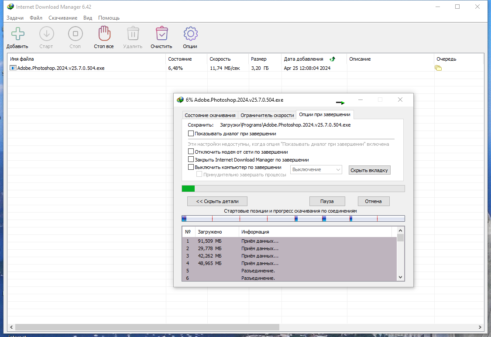Open the Скачивание menu
The height and width of the screenshot is (337, 491).
click(62, 18)
